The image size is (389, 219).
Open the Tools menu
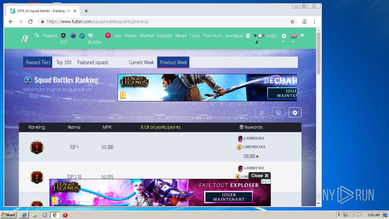coord(195,36)
